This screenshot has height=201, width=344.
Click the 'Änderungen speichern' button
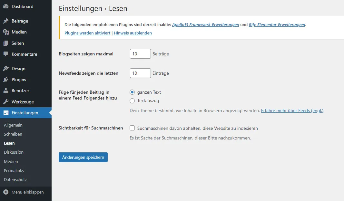coord(83,157)
